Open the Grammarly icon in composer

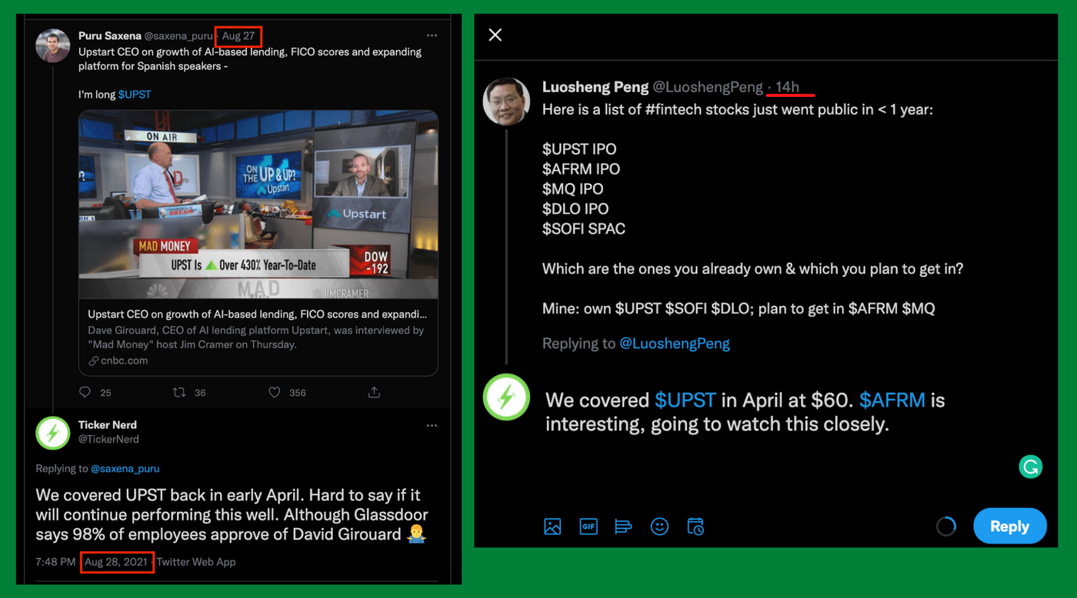coord(1031,466)
